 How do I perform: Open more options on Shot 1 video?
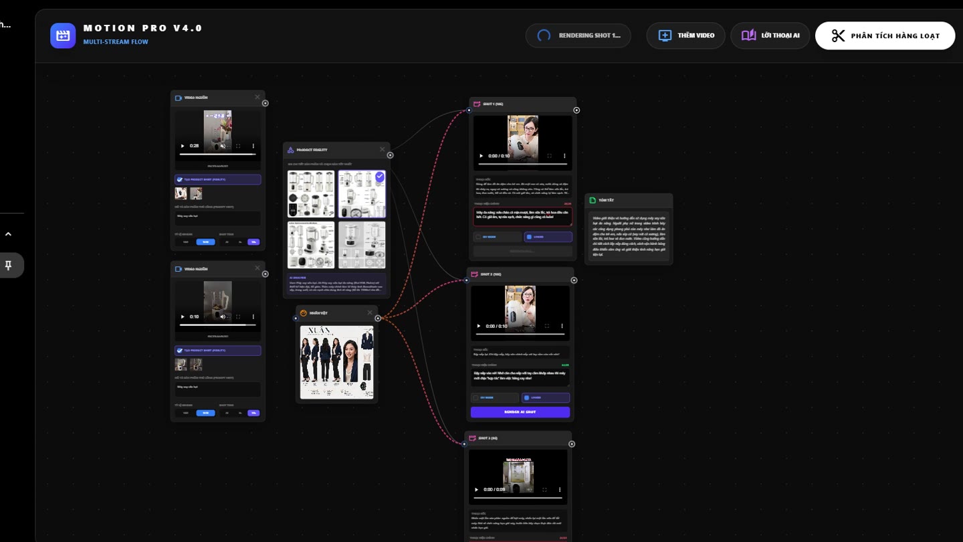tap(564, 156)
